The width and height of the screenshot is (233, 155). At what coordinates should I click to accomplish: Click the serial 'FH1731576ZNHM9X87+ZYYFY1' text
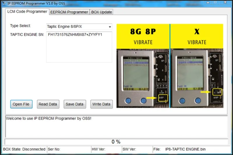[75, 34]
